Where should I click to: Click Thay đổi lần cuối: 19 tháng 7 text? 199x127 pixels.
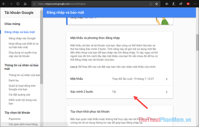tap(133, 79)
